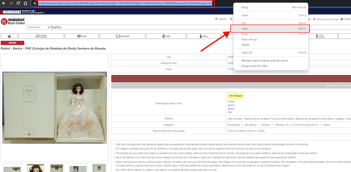Go to the site home icon tab

(9, 36)
